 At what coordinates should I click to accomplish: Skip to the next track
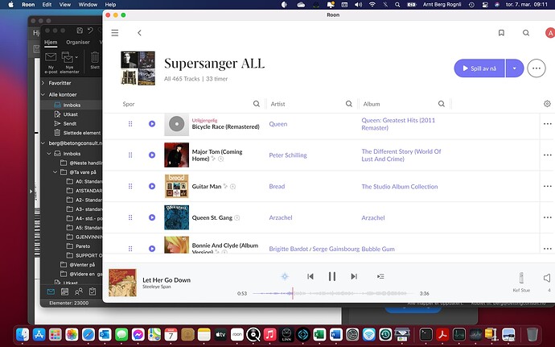[x=354, y=276]
